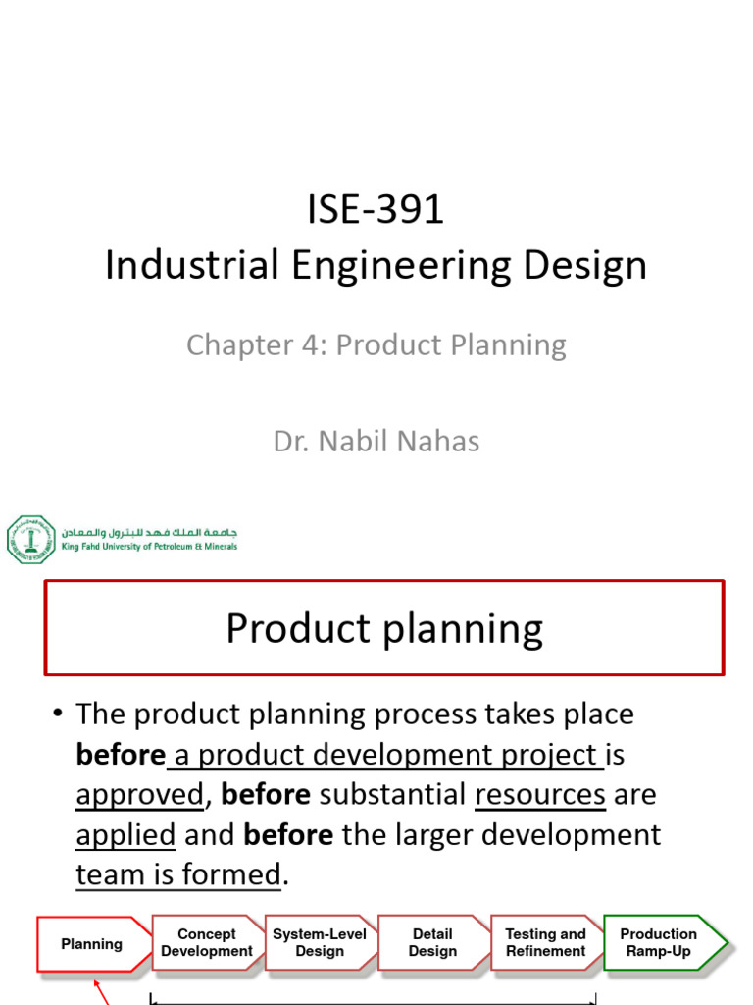753x1005 pixels.
Task: Click the green Production Ramp-Up chevron
Action: (x=660, y=943)
